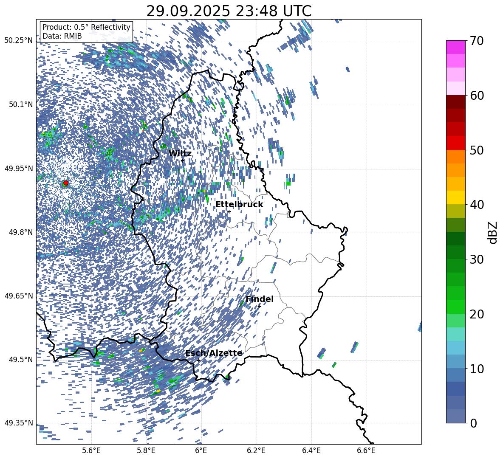Click the 6.6°E longitude label

pyautogui.click(x=366, y=451)
